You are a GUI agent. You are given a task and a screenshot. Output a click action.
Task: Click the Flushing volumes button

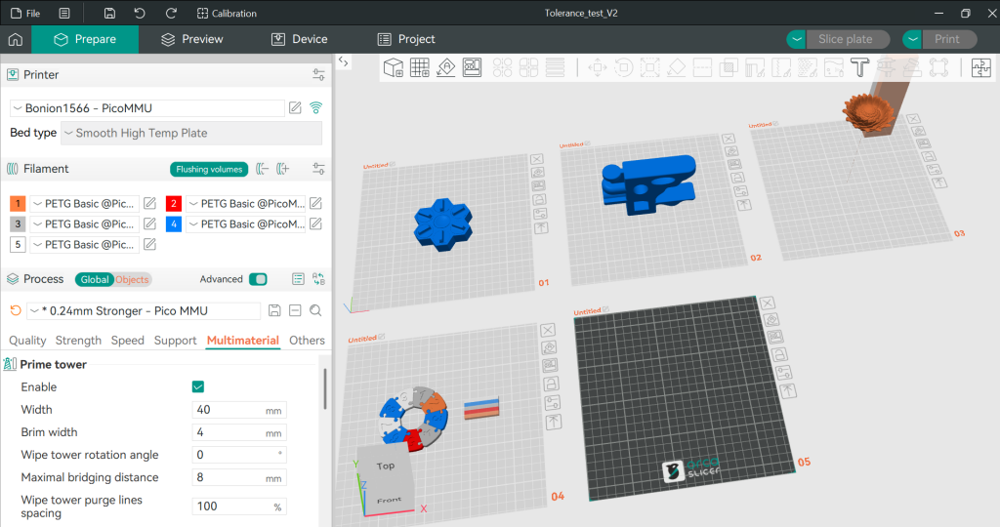(209, 169)
